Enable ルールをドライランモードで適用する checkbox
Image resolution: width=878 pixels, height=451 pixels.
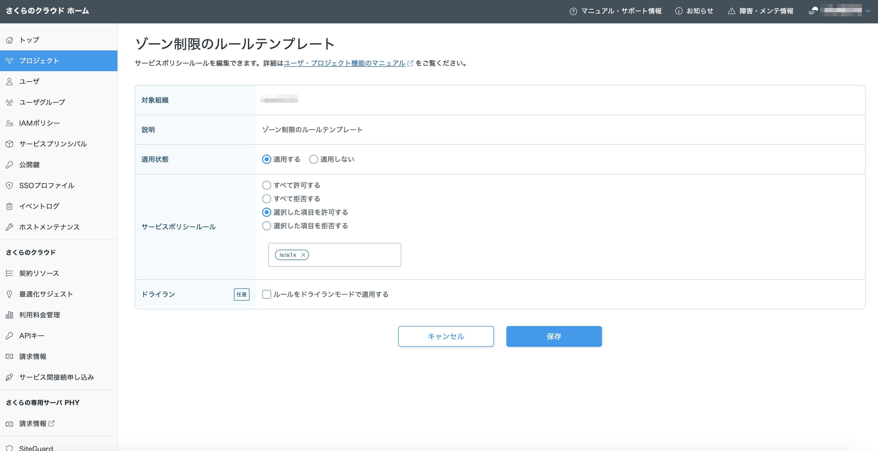[266, 294]
